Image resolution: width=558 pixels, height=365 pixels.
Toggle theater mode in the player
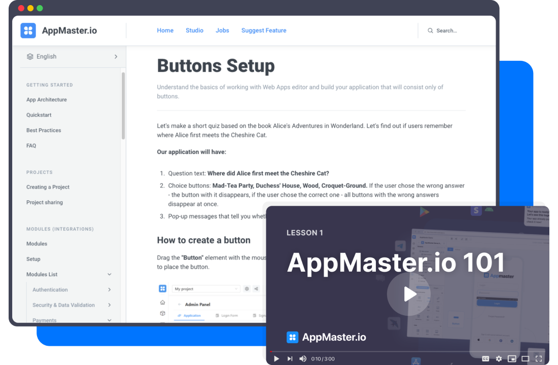pos(525,358)
